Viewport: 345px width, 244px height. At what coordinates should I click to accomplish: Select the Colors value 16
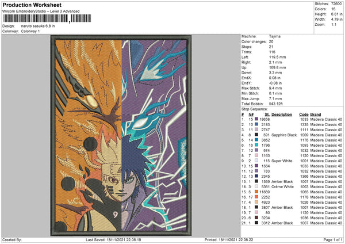(333, 9)
